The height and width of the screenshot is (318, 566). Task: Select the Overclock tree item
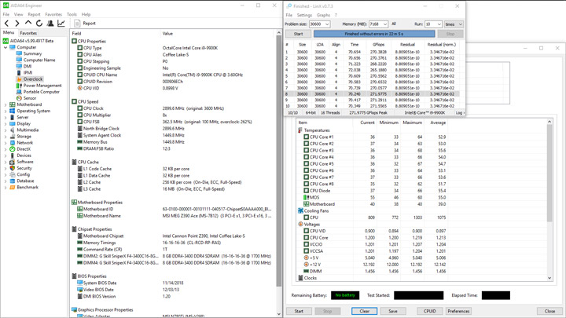[33, 79]
